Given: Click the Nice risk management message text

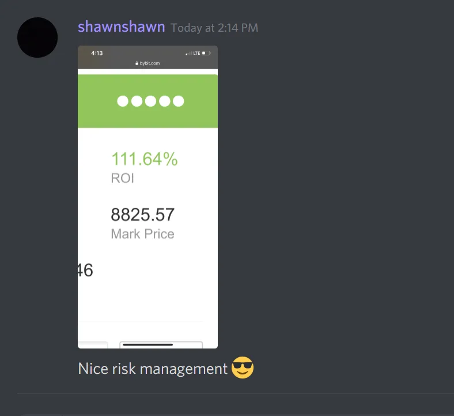Looking at the screenshot, I should (x=153, y=369).
